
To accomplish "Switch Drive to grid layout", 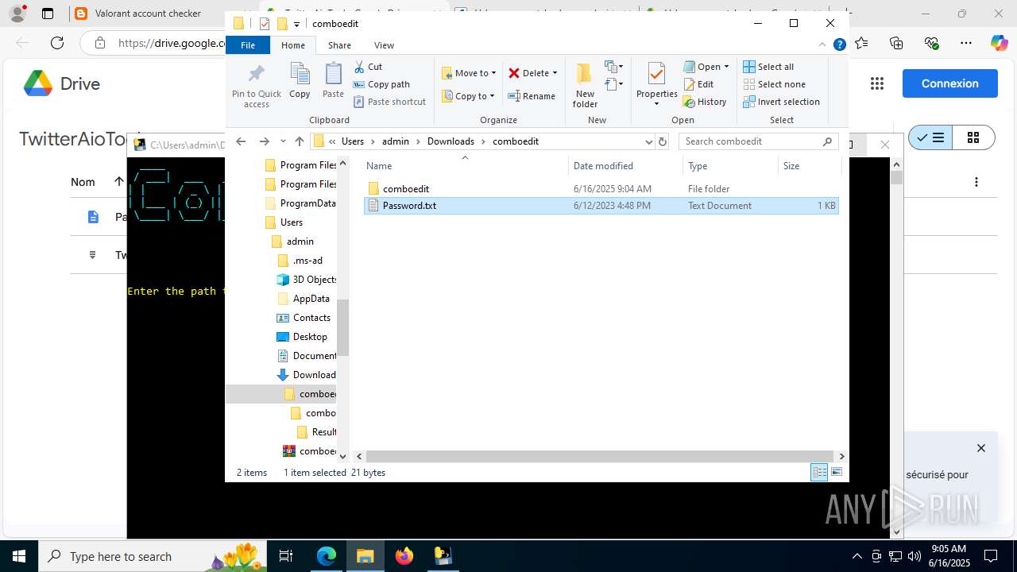I will tap(973, 138).
